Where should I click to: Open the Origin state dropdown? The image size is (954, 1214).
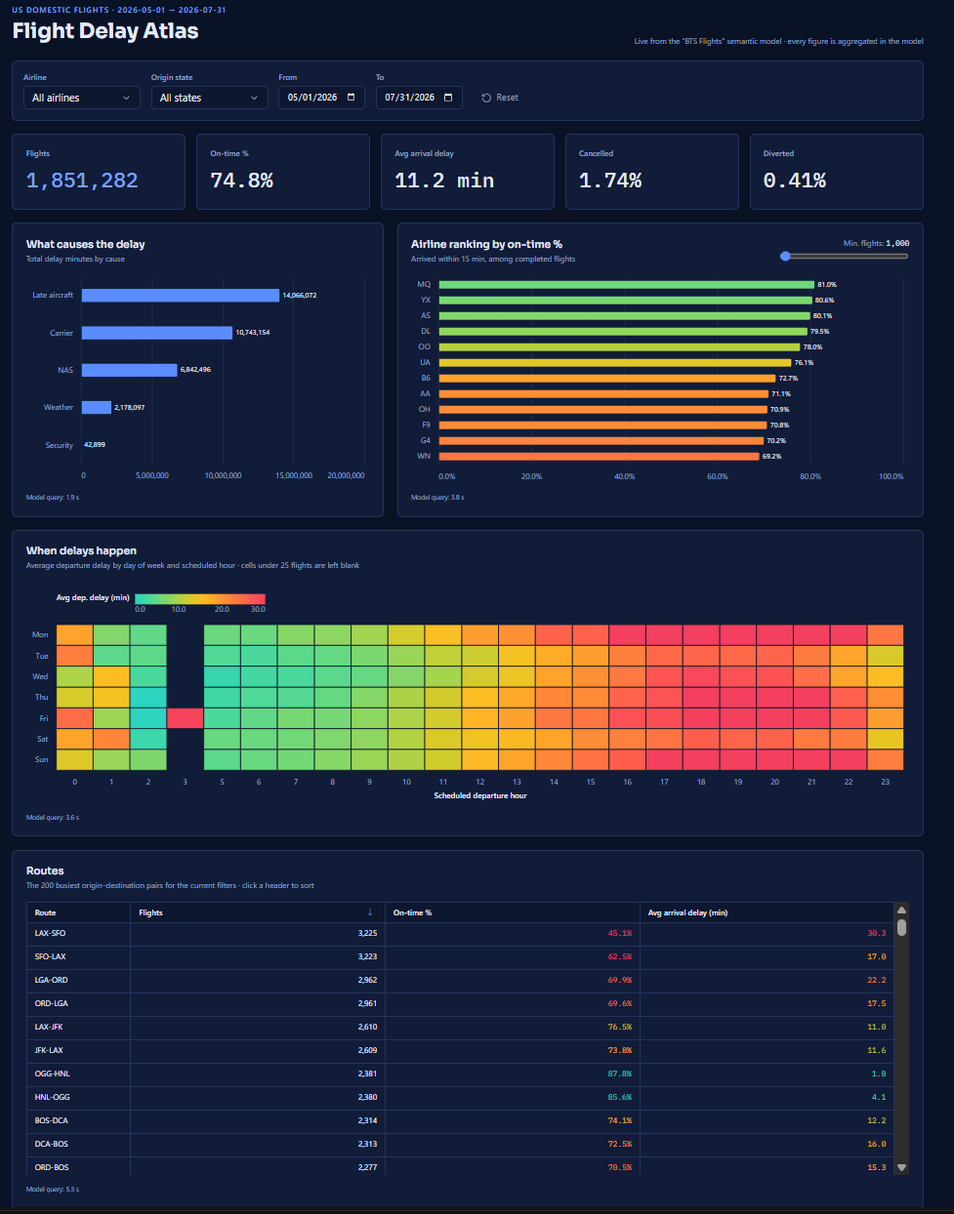pyautogui.click(x=209, y=98)
